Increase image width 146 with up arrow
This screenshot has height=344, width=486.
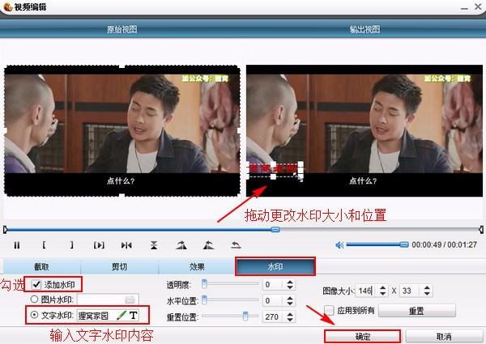pos(383,287)
